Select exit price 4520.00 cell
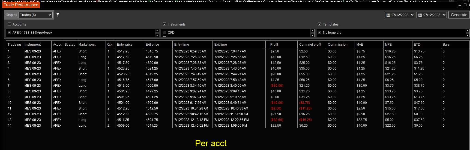 tap(158, 63)
